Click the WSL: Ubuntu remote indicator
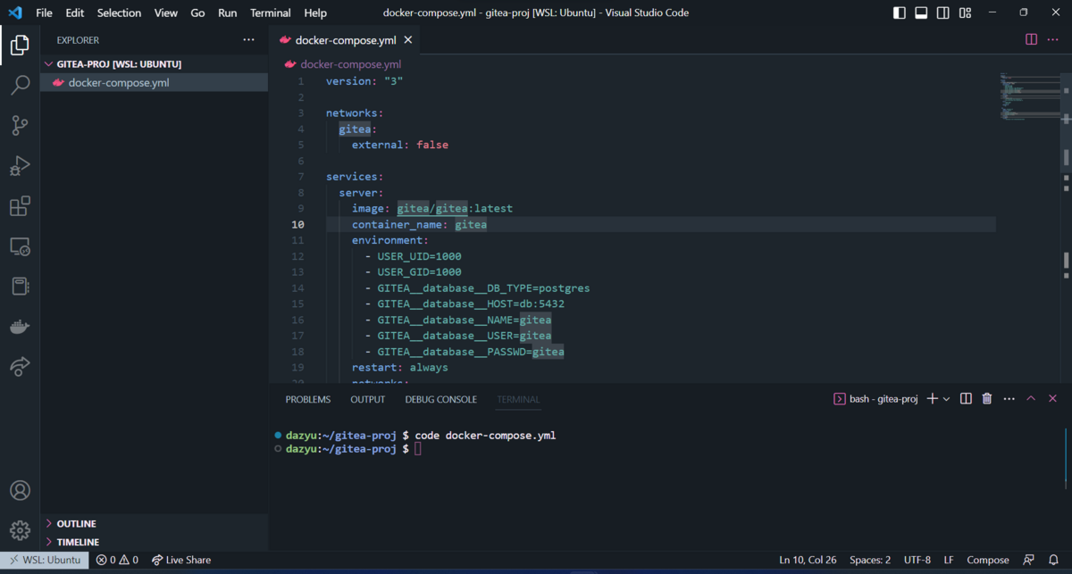1072x574 pixels. pyautogui.click(x=45, y=560)
